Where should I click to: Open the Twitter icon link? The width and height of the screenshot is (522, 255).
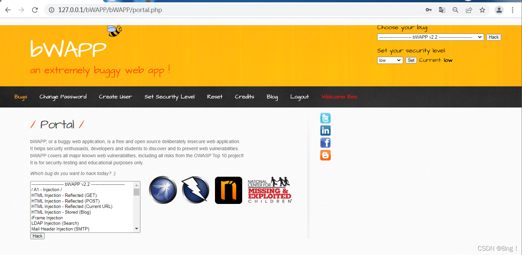click(325, 118)
